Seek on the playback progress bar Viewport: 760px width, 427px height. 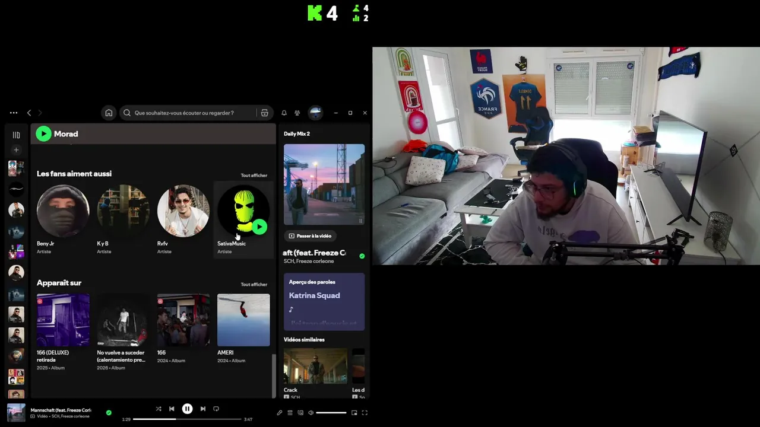coord(187,419)
